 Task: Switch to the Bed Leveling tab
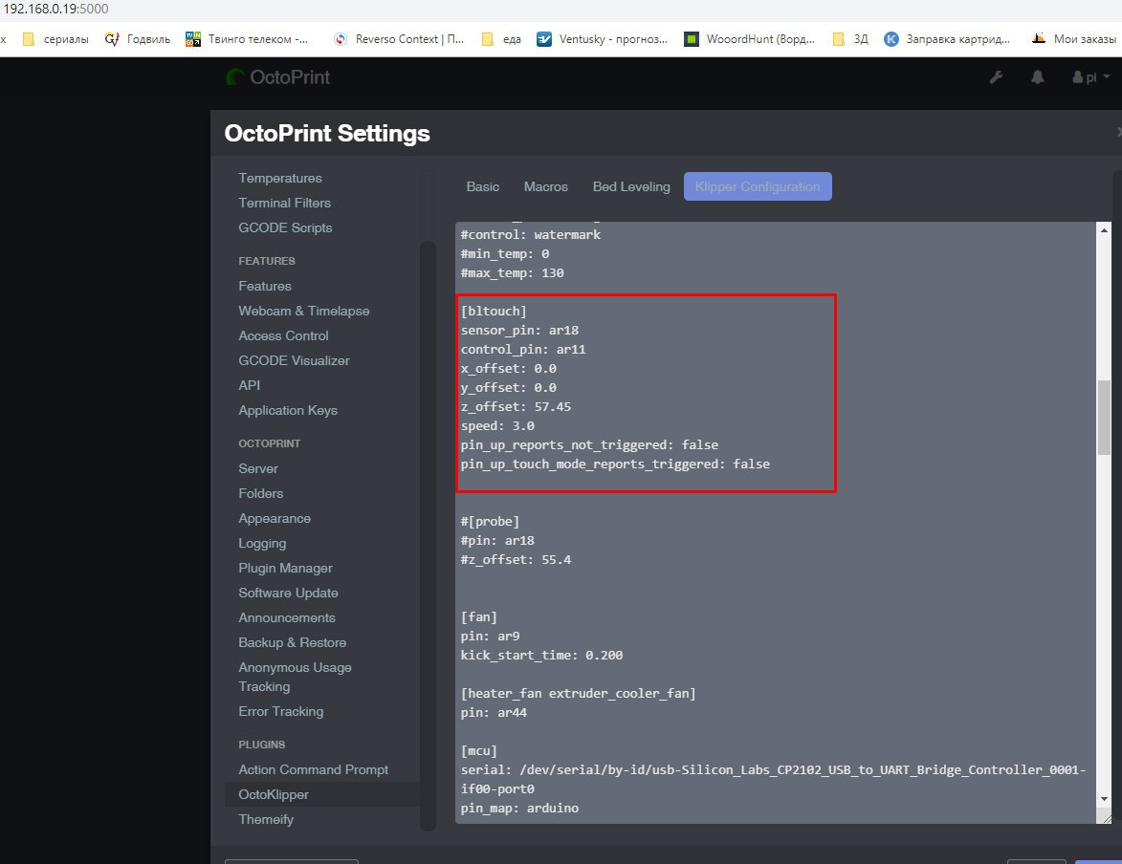click(x=631, y=186)
